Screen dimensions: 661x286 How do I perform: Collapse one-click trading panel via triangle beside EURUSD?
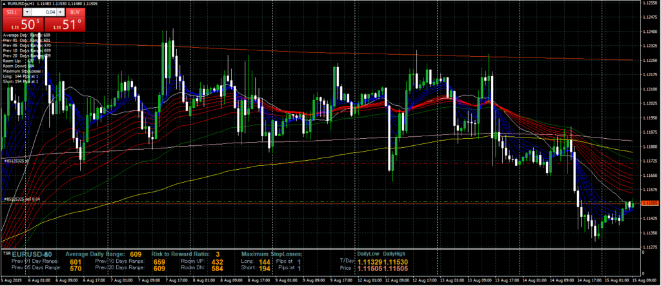tap(4, 4)
